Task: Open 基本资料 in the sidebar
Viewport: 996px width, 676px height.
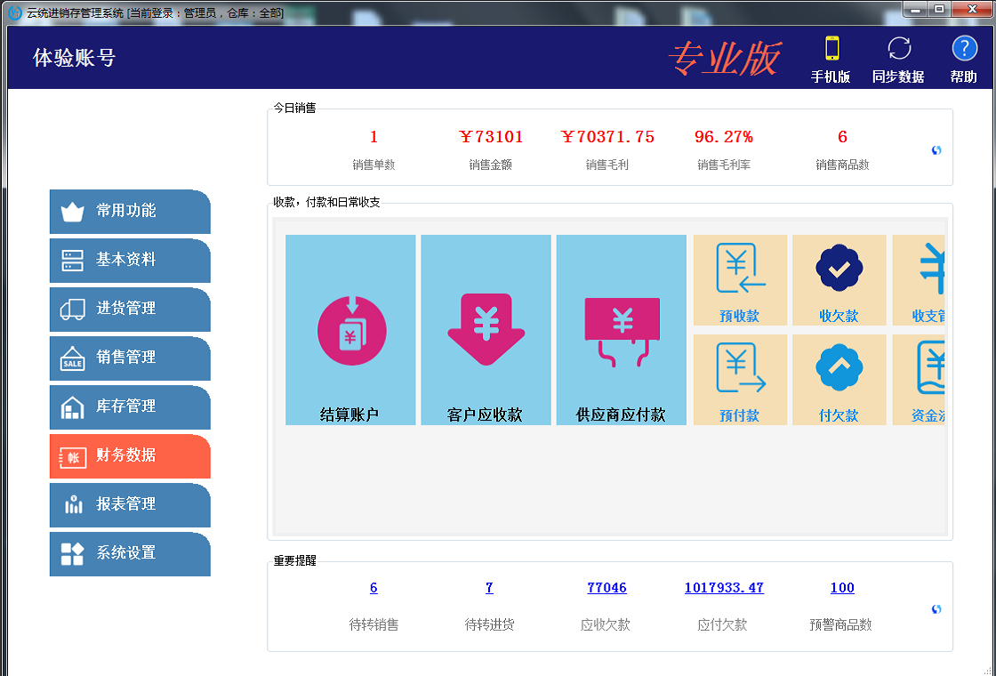Action: click(130, 260)
